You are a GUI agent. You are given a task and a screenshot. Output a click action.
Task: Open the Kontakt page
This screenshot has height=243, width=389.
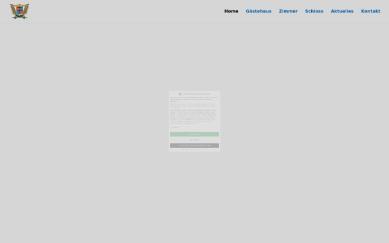pyautogui.click(x=370, y=11)
